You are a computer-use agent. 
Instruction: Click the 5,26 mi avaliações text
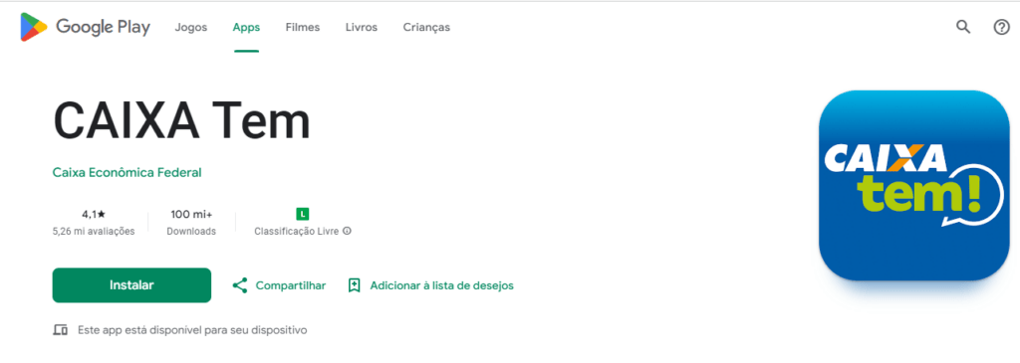click(94, 231)
